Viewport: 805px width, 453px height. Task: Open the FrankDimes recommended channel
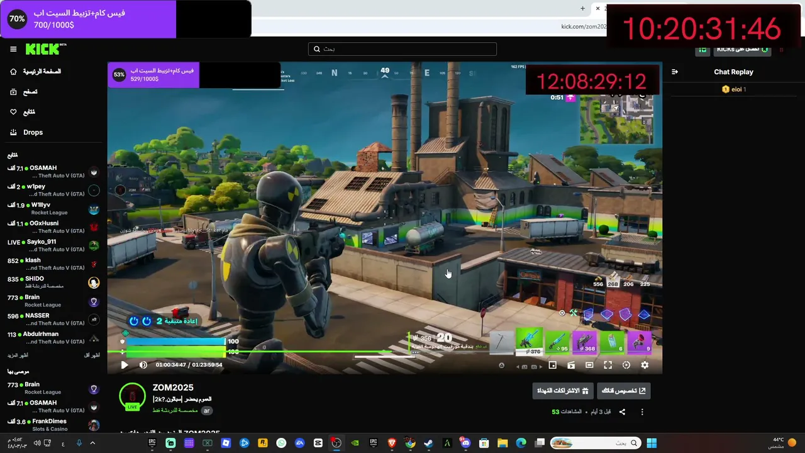point(53,425)
